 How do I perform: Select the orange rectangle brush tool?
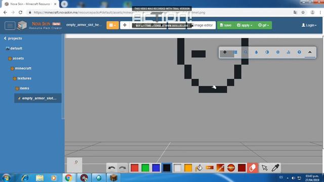(x=210, y=168)
